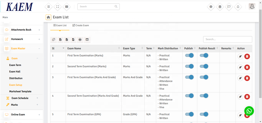The height and width of the screenshot is (123, 262).
Task: Toggle fullscreen mode icon
Action: 57,7
